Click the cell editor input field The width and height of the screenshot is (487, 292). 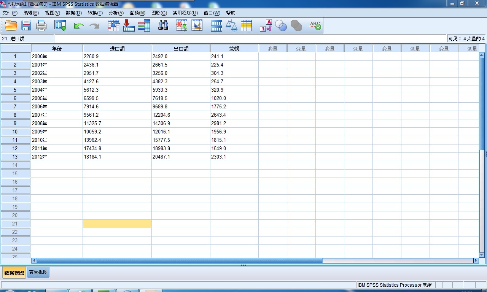250,38
